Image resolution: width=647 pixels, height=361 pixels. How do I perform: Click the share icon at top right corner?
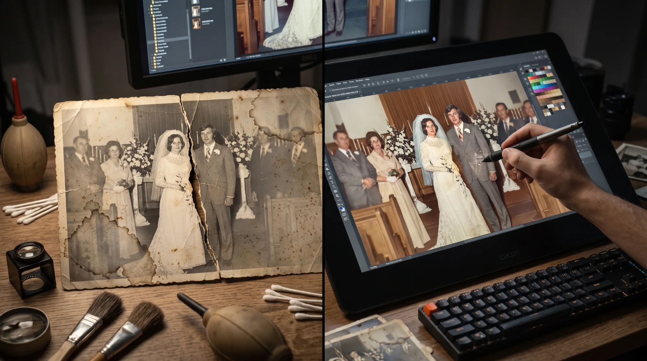coord(546,56)
